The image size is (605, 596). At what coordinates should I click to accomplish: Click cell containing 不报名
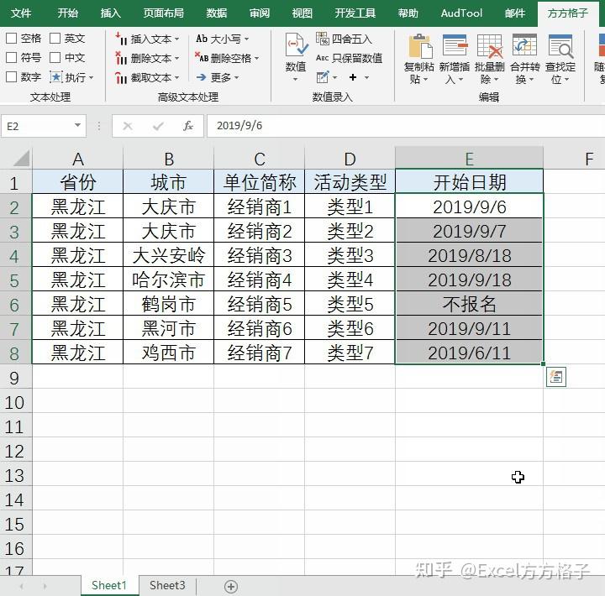tap(469, 304)
